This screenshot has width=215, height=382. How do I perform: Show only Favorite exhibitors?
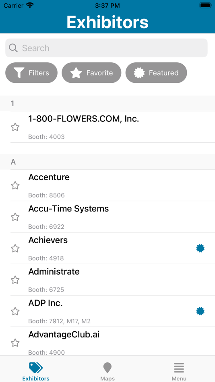(91, 73)
